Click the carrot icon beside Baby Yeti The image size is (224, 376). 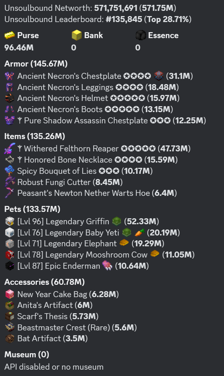coord(138,232)
